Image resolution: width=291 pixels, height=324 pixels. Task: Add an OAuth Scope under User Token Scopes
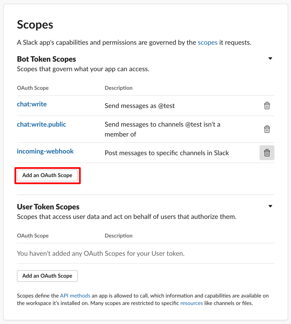[47, 276]
